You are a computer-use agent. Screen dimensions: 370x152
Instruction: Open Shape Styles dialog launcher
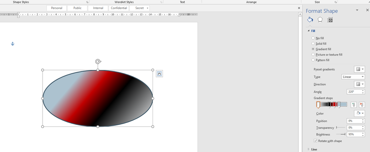coord(87,2)
